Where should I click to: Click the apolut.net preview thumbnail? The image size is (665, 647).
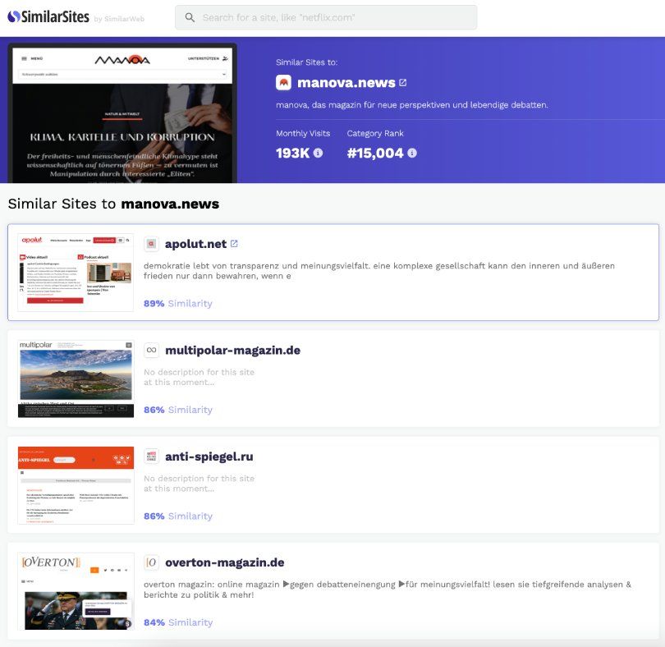coord(76,272)
